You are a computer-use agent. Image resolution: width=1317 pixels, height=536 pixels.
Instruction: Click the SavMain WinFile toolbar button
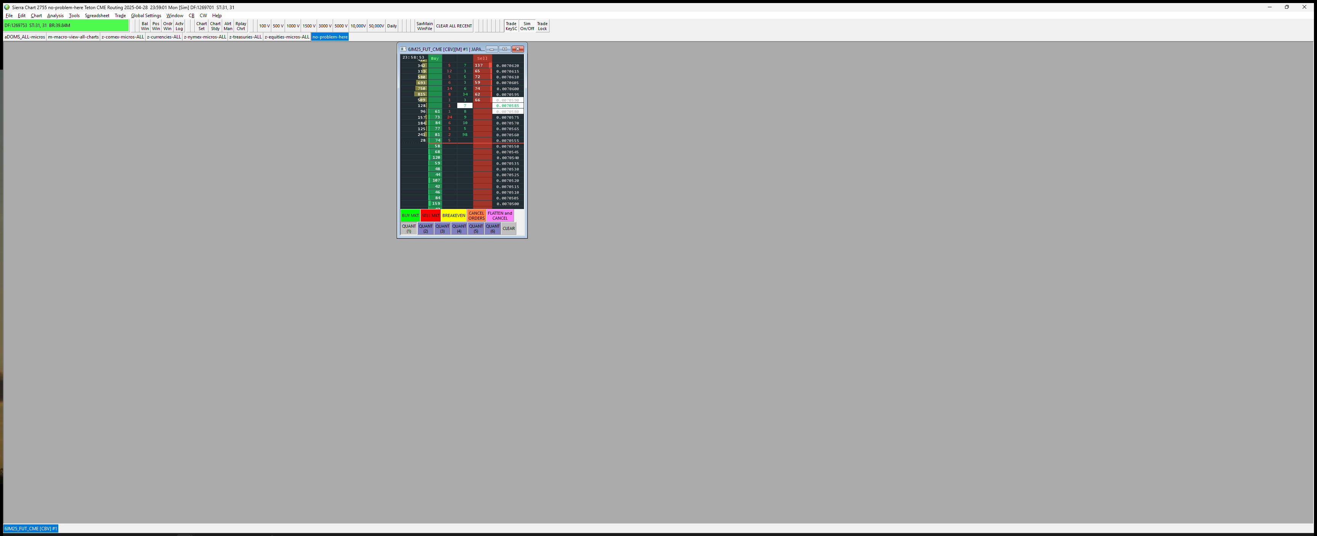click(425, 26)
